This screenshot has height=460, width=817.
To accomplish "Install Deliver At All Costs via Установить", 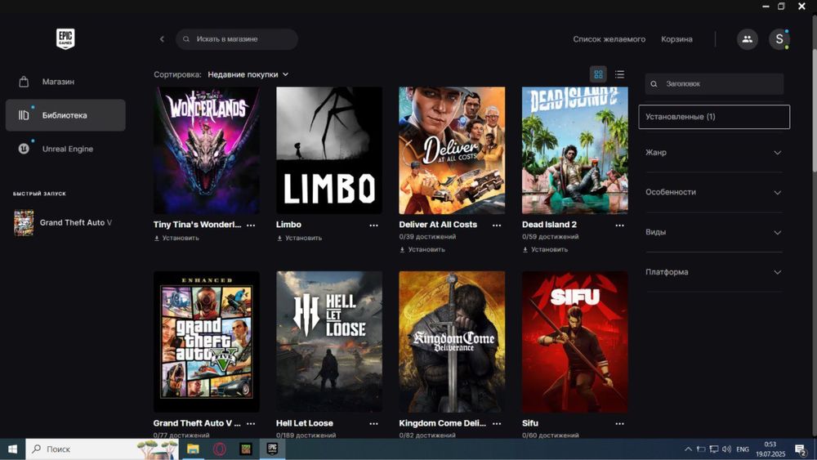I will point(422,249).
